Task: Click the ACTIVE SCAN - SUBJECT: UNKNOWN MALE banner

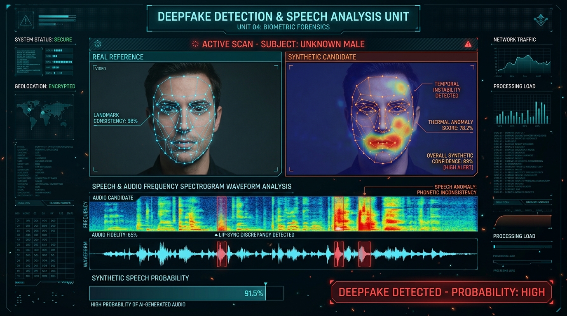Action: pyautogui.click(x=283, y=44)
